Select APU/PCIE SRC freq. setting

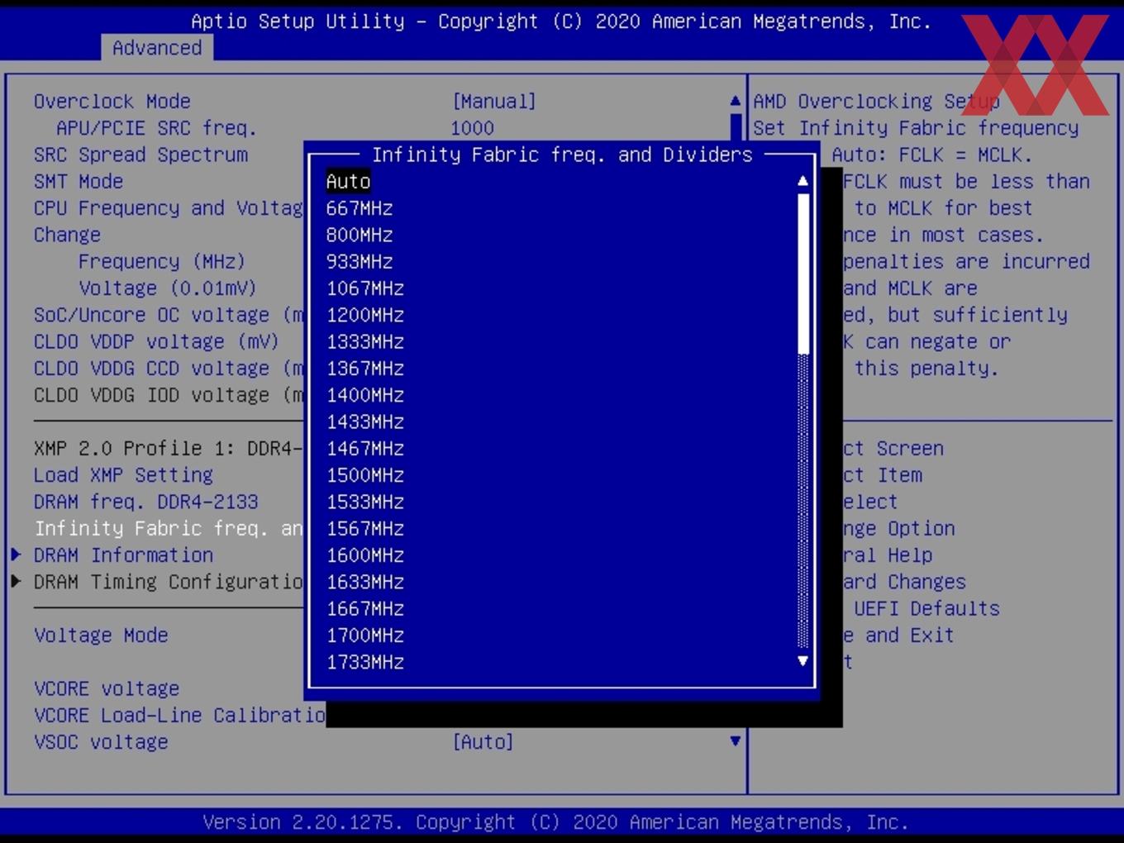156,128
